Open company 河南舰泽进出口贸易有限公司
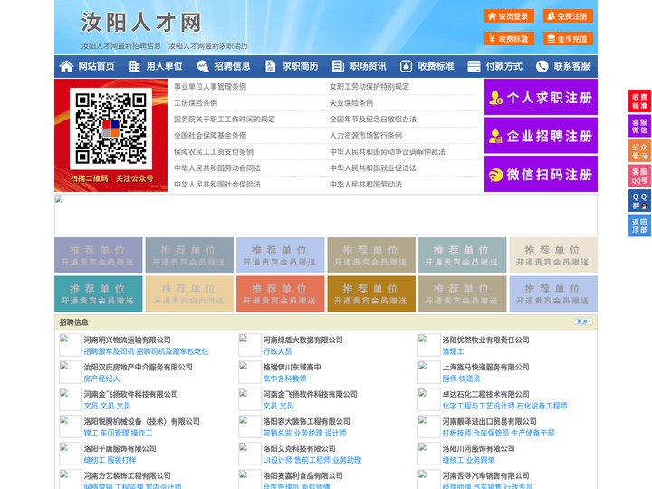This screenshot has width=652, height=489. click(489, 421)
